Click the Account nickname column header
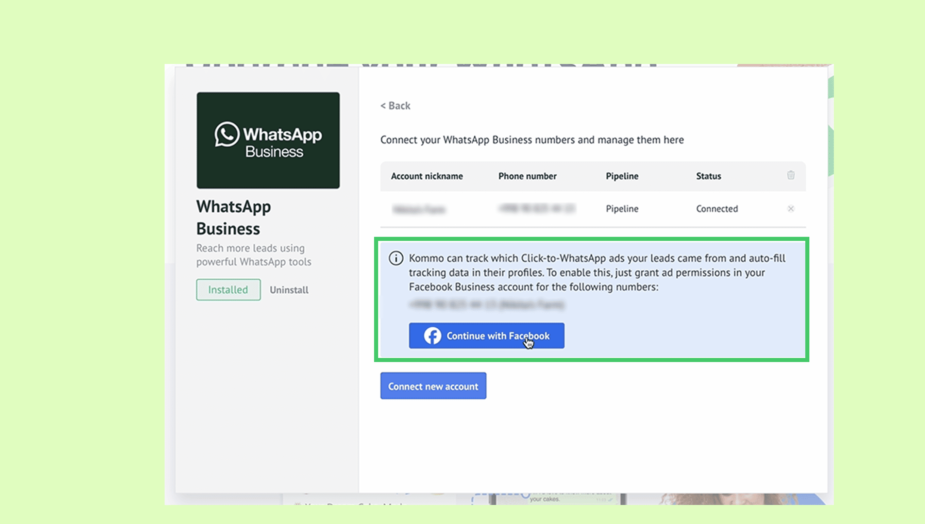Image resolution: width=925 pixels, height=524 pixels. [427, 176]
